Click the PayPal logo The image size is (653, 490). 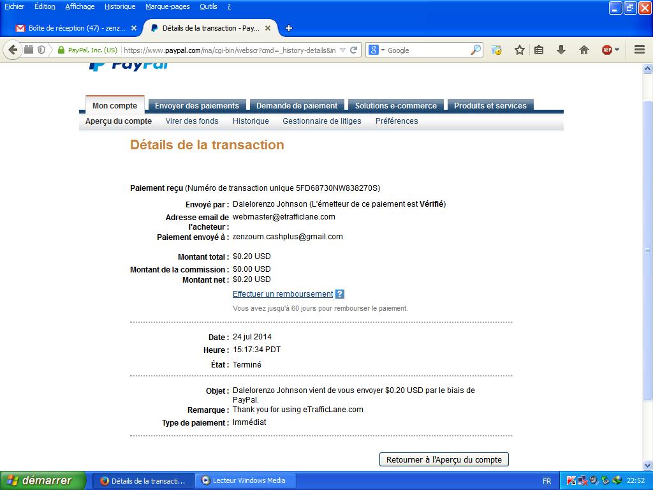129,66
